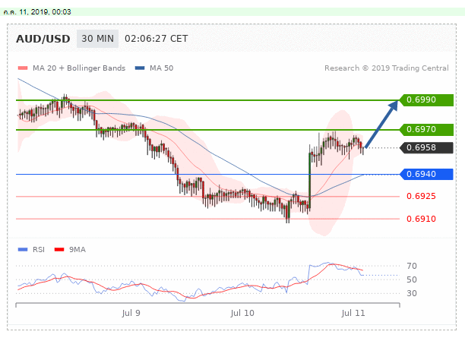Click the MA 50 legend label

tap(161, 68)
